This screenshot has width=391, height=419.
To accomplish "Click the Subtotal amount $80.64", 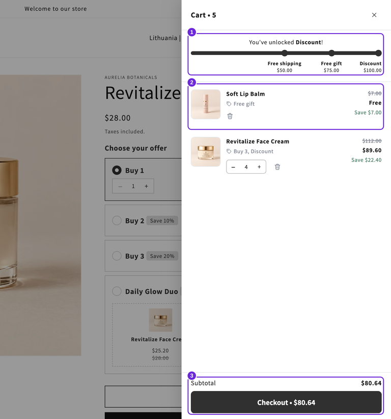I will [371, 383].
